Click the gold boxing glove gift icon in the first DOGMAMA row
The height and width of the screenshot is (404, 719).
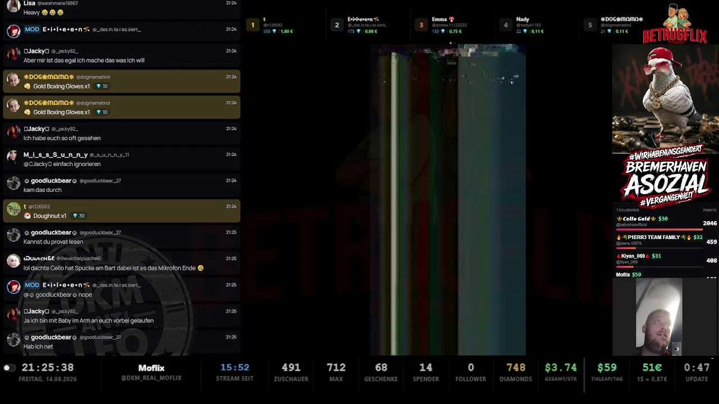[x=27, y=86]
